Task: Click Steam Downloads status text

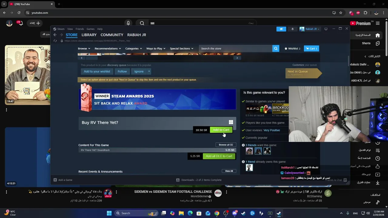Action: 201,180
